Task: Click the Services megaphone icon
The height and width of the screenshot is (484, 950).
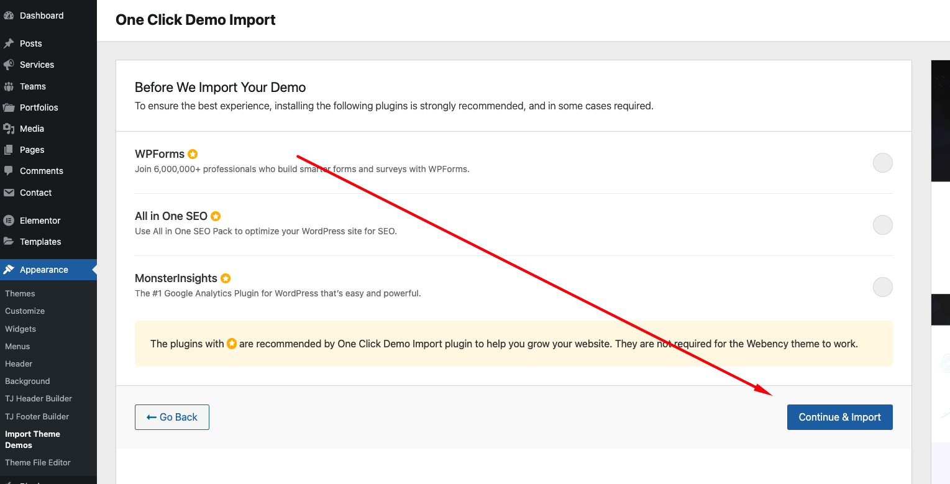Action: coord(9,65)
